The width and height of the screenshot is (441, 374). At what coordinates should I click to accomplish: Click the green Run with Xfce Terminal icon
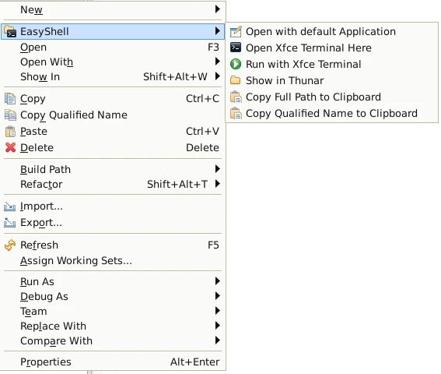coord(236,64)
